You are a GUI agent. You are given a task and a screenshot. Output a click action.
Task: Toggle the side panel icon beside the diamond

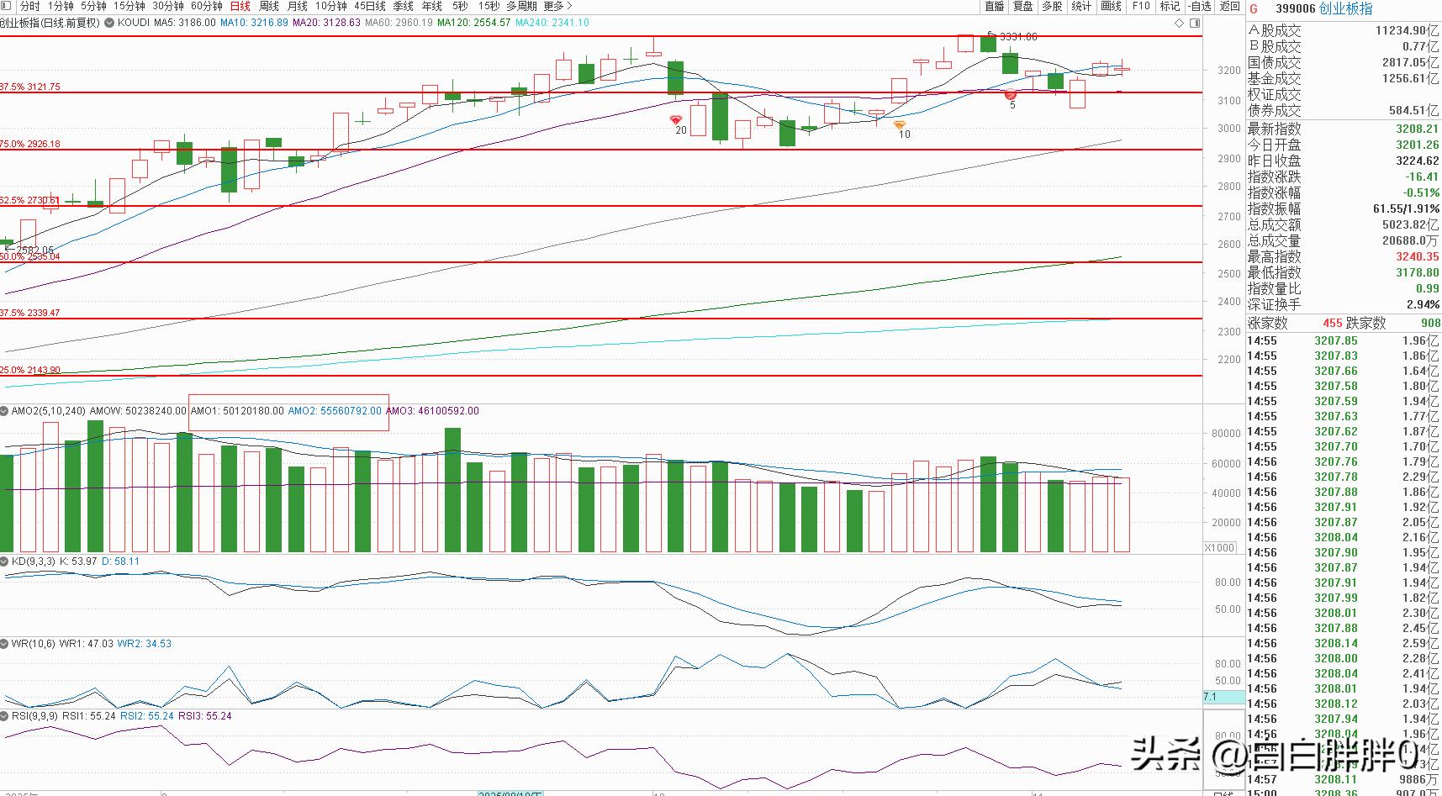click(1196, 24)
